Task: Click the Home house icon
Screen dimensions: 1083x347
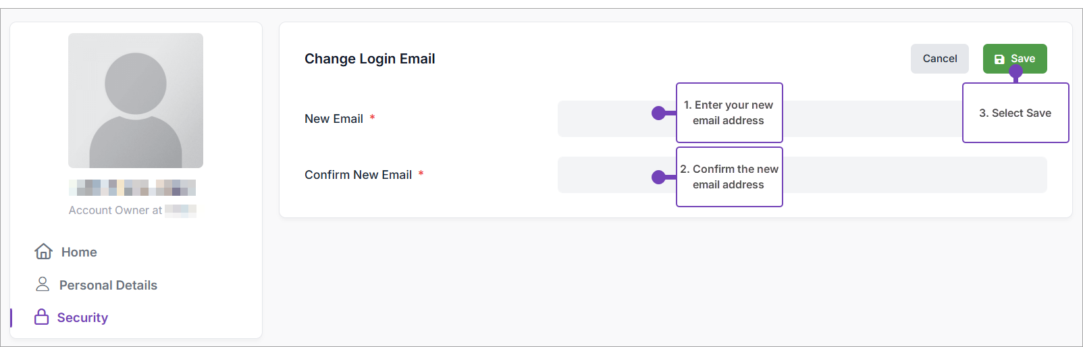Action: point(44,251)
